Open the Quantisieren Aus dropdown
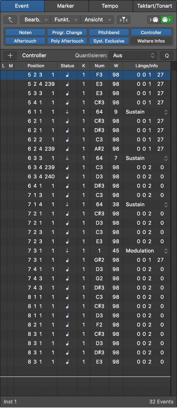 [133, 56]
